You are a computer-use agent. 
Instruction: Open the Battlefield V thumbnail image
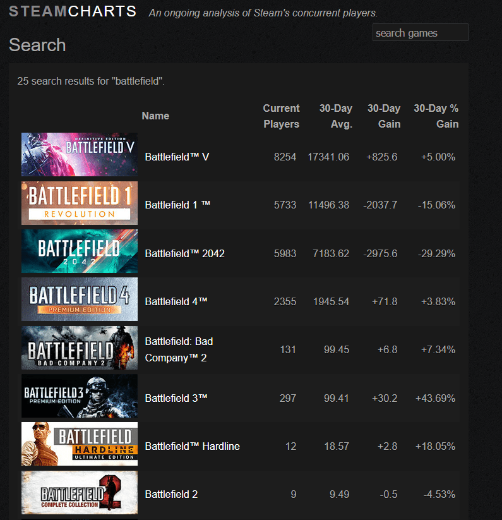tap(80, 155)
